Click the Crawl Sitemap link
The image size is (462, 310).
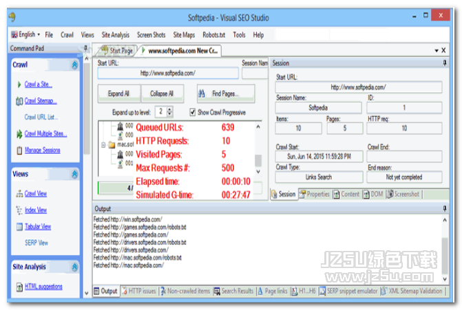41,101
